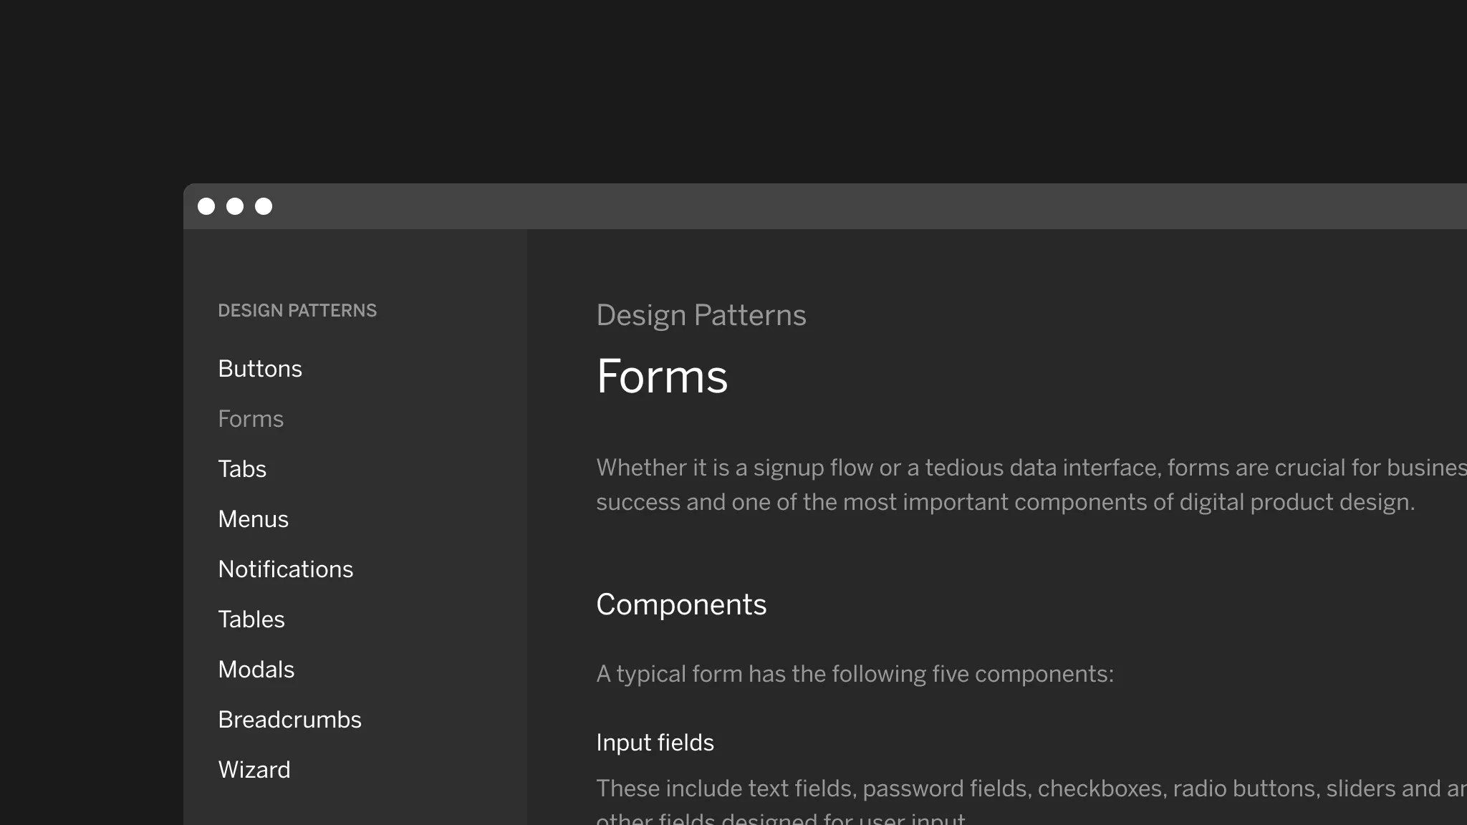The image size is (1467, 825).
Task: Click the third white window control dot
Action: tap(264, 206)
